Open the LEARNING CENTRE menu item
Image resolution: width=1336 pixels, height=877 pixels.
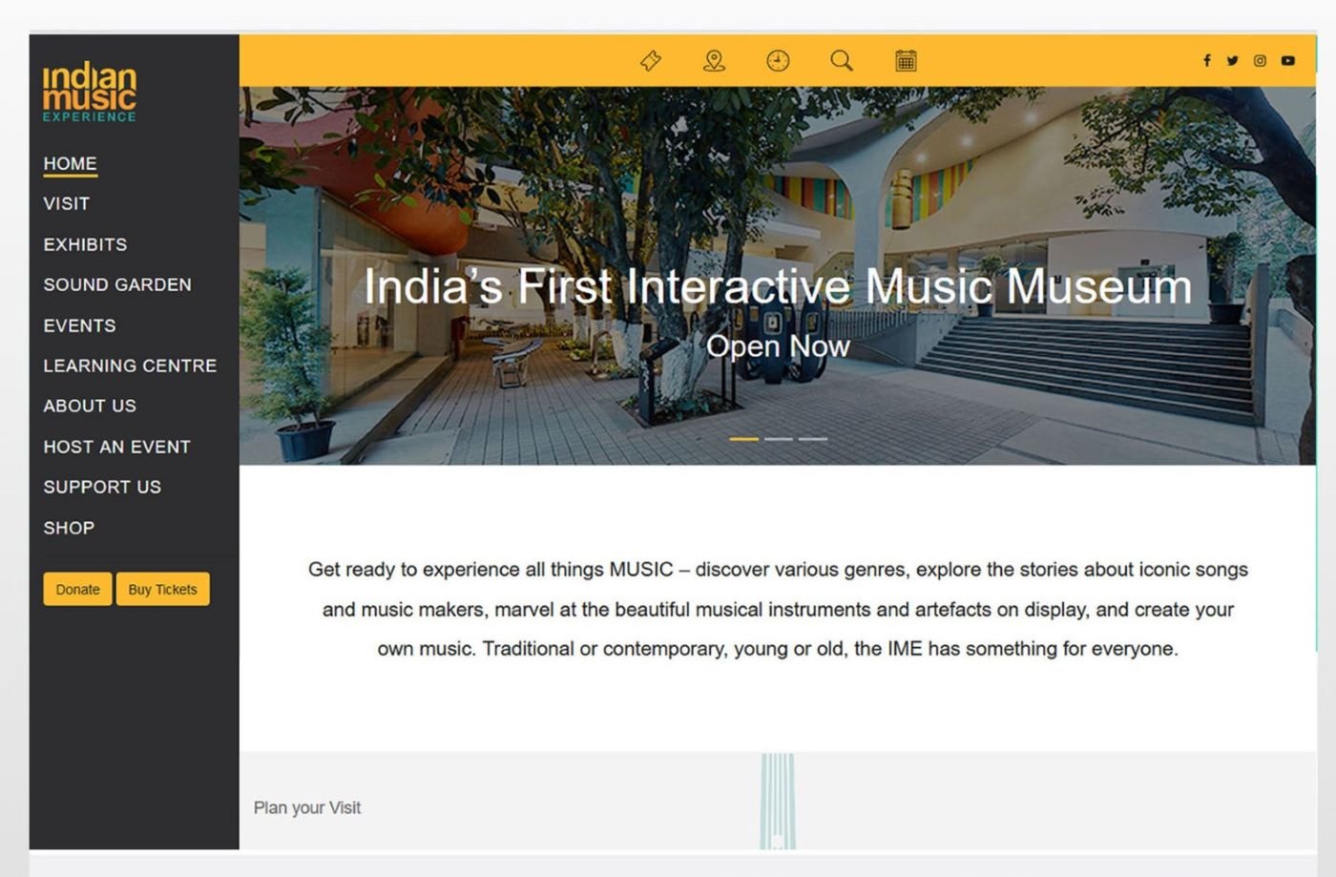(130, 365)
